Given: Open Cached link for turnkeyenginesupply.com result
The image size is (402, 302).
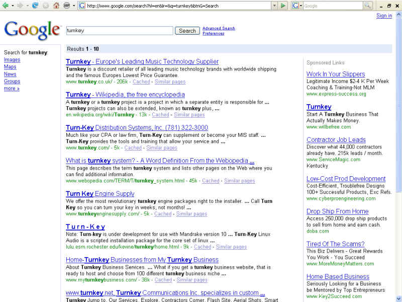Looking at the screenshot, I should point(163,214).
